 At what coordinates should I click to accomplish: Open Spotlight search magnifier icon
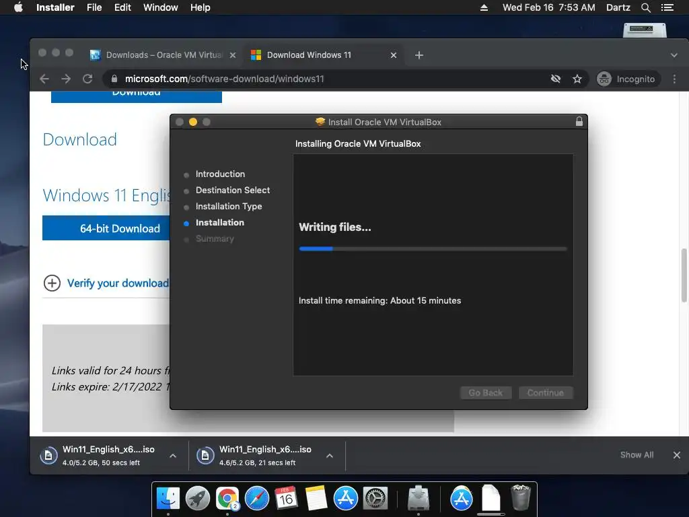point(645,7)
